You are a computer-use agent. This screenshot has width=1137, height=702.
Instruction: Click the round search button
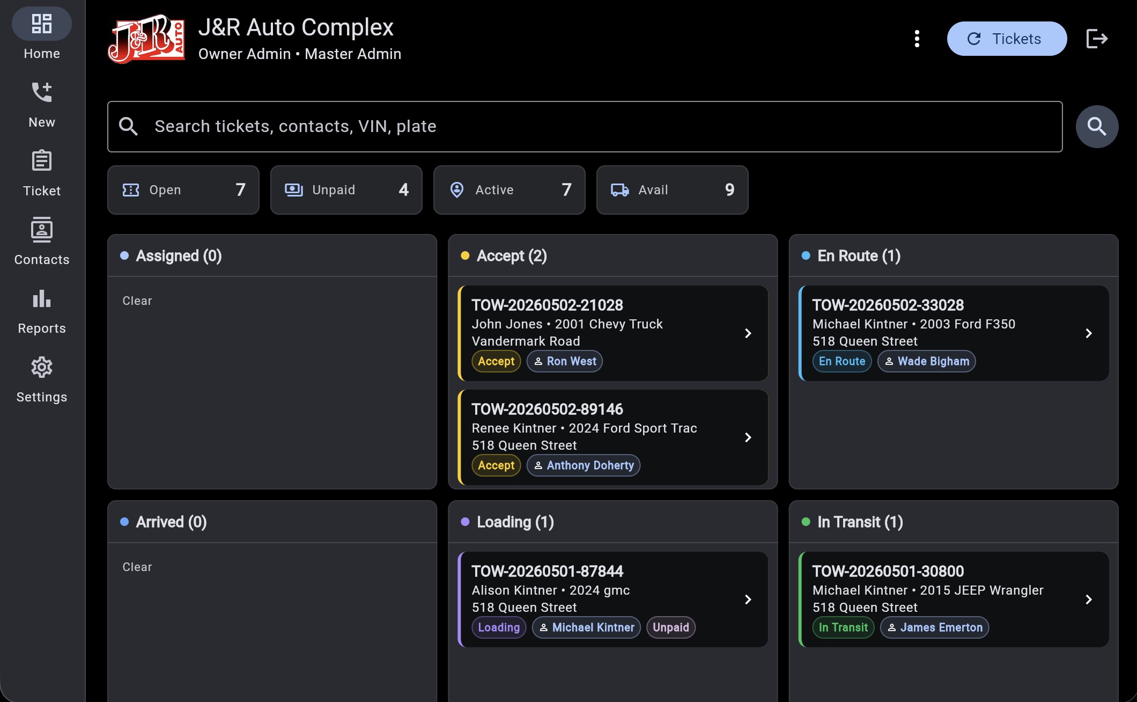click(x=1097, y=127)
